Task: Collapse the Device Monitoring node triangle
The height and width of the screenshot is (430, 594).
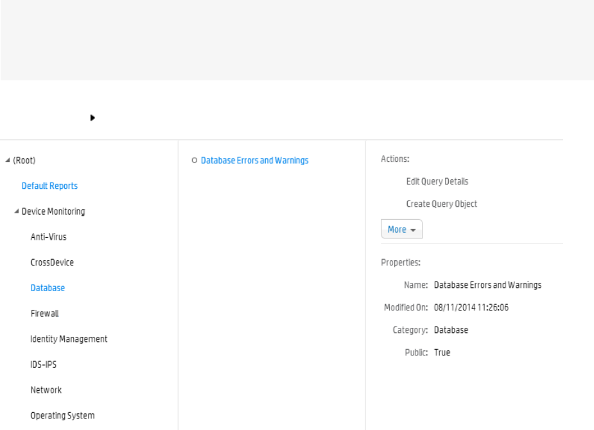Action: (16, 211)
